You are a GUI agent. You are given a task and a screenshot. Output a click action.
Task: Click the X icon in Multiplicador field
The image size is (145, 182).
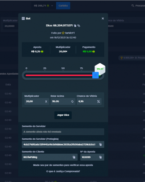coord(46,102)
